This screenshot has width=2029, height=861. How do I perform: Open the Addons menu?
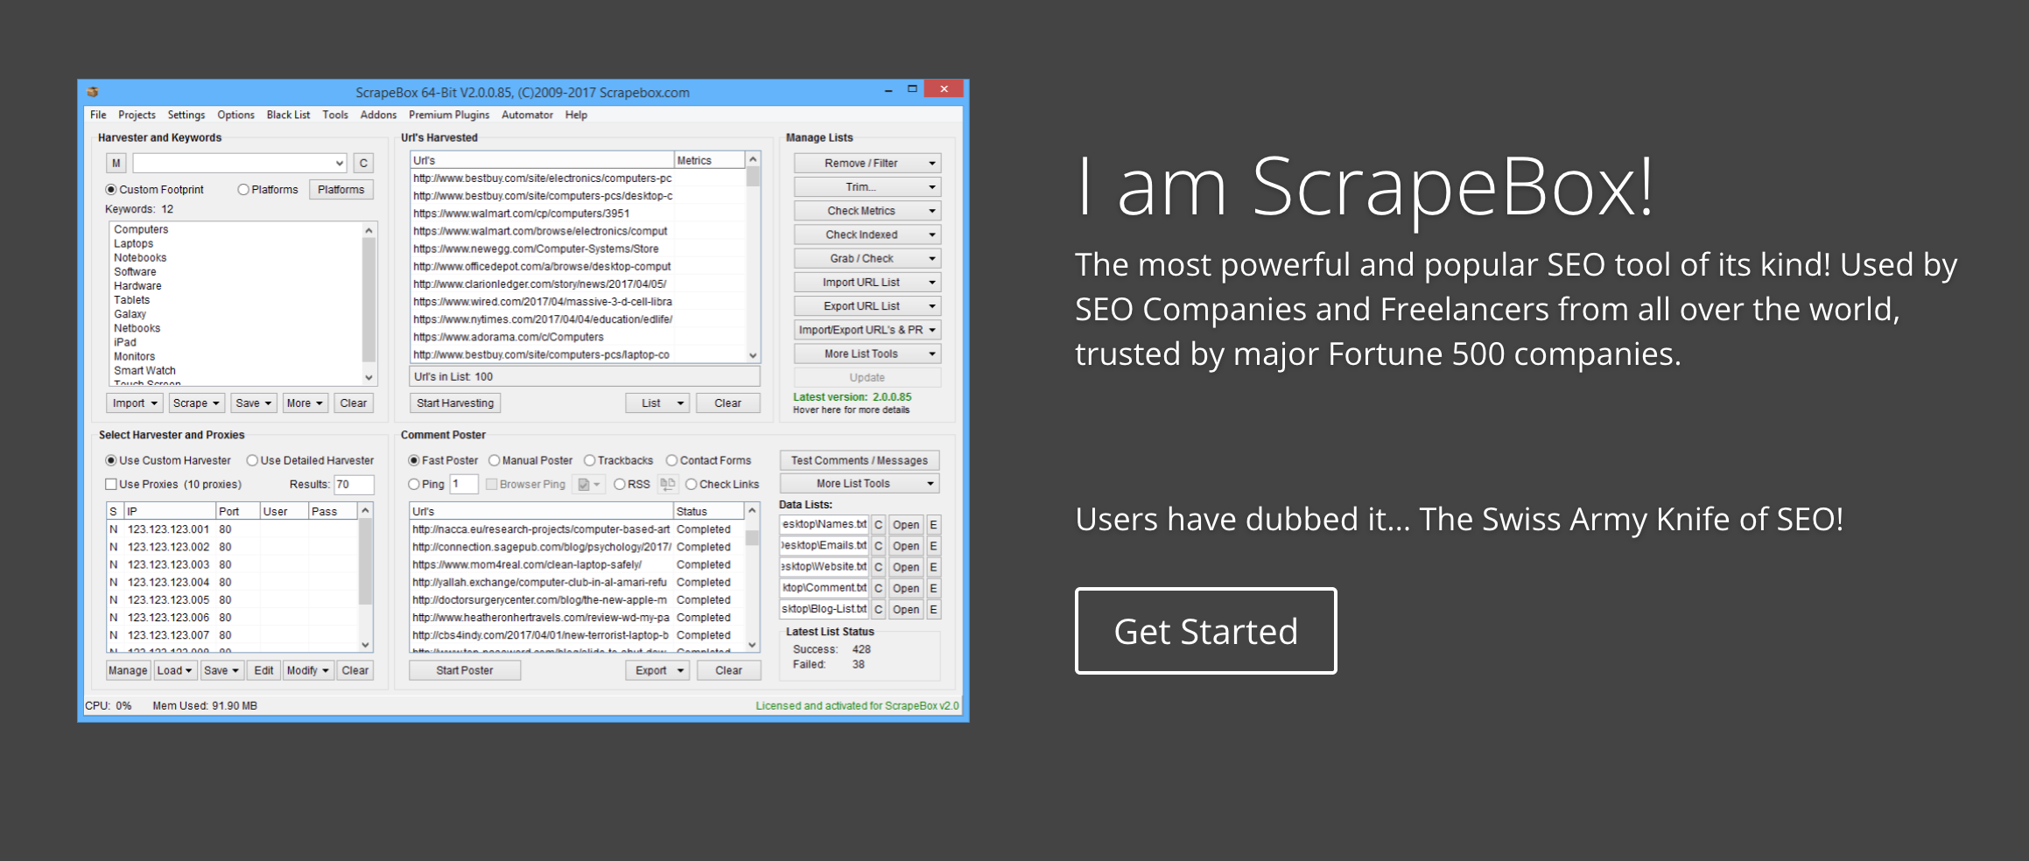[377, 115]
